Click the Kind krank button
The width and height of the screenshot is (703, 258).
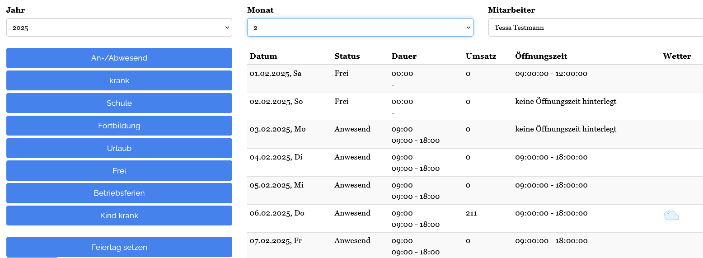[x=119, y=216]
